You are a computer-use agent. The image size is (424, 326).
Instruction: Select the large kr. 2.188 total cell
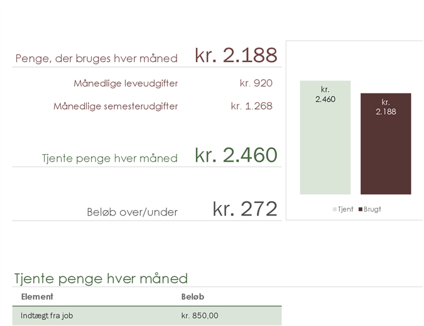point(236,55)
